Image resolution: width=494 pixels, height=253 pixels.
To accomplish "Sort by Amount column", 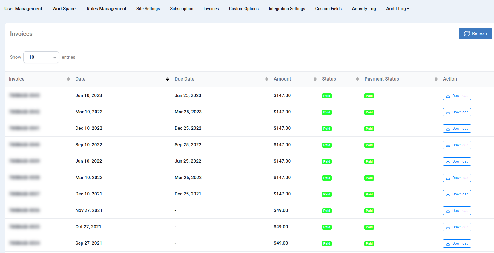I will pyautogui.click(x=294, y=79).
